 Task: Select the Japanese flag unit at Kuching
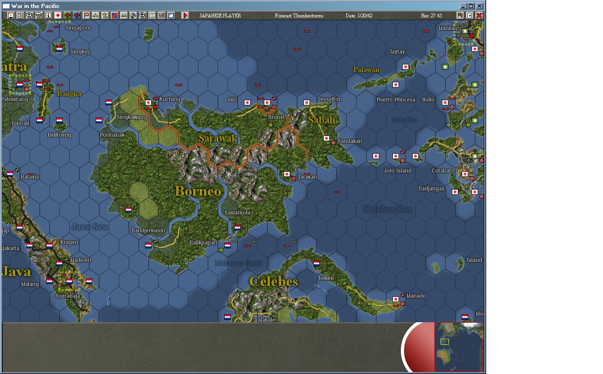tap(148, 103)
